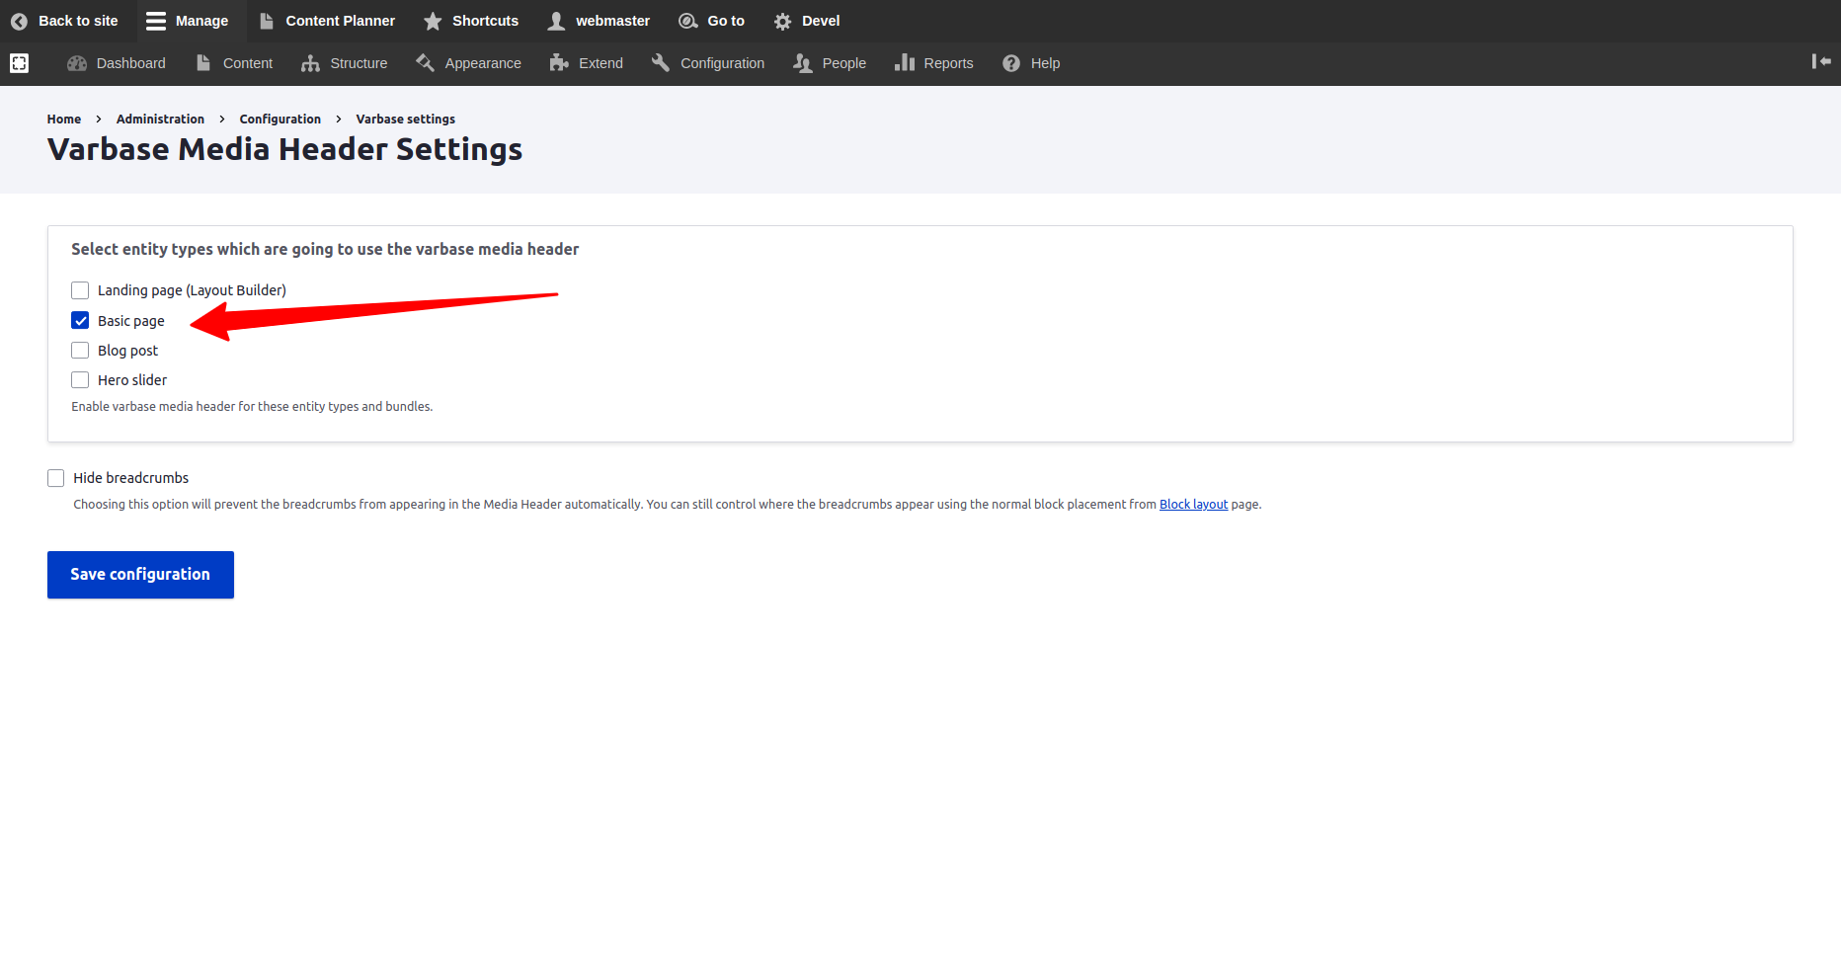Screen dimensions: 1841x962
Task: Open the Shortcuts menu label
Action: tap(485, 21)
